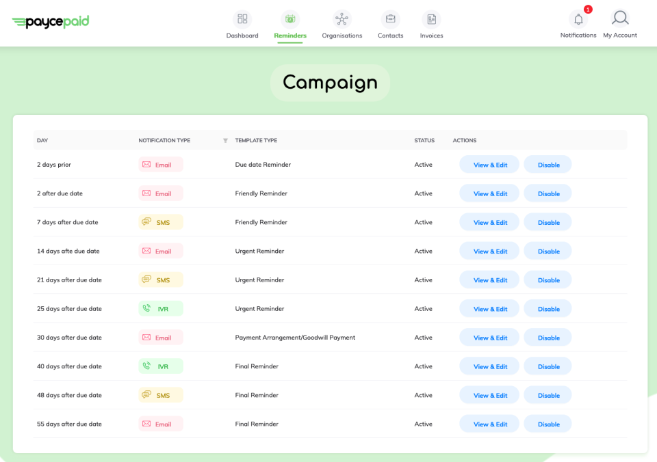The height and width of the screenshot is (462, 657).
Task: Open the Notifications bell icon
Action: pyautogui.click(x=578, y=19)
